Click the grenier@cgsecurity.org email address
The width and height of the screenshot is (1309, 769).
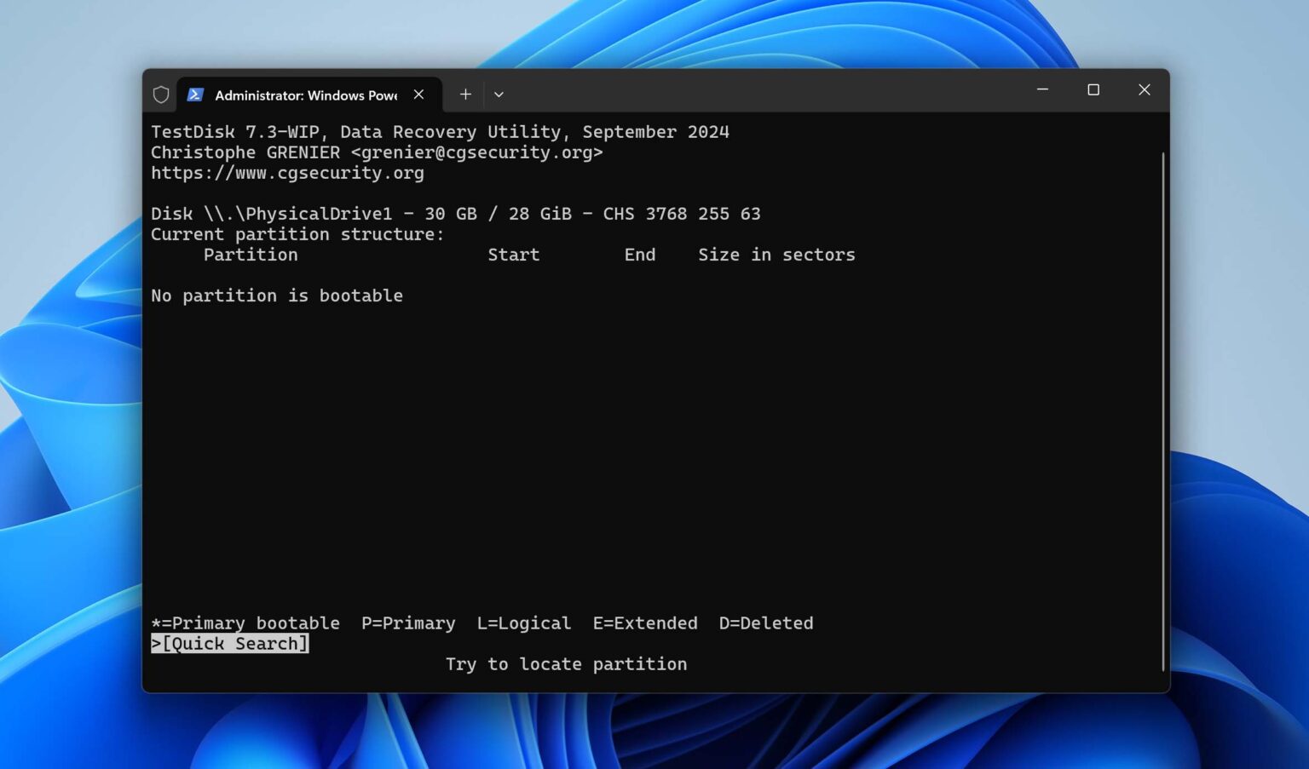point(473,152)
